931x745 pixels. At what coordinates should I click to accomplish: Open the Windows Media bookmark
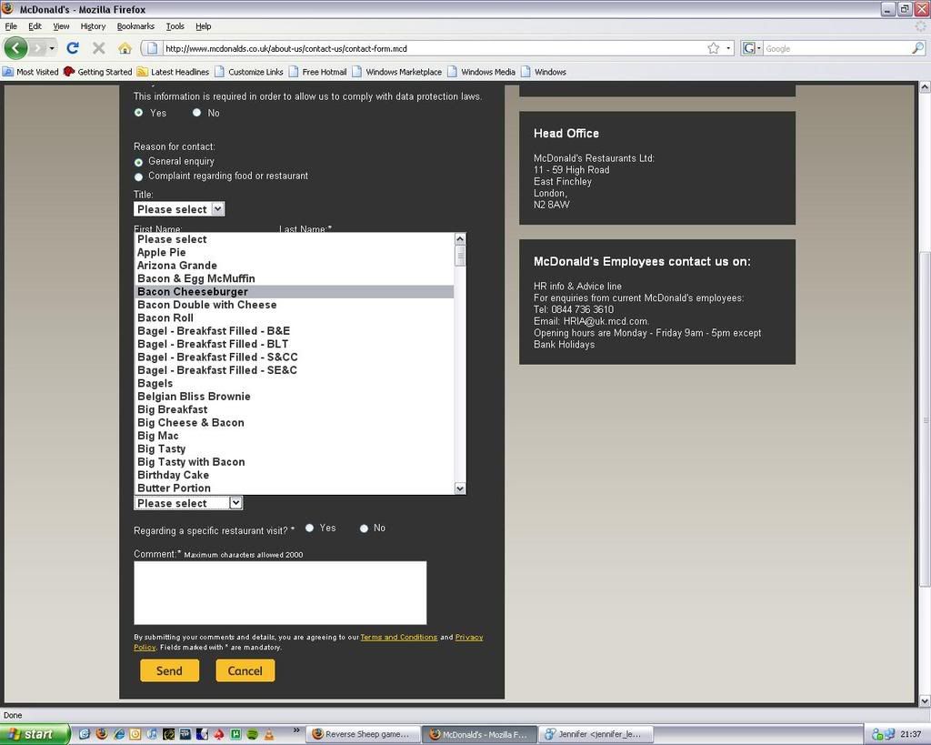pyautogui.click(x=482, y=72)
